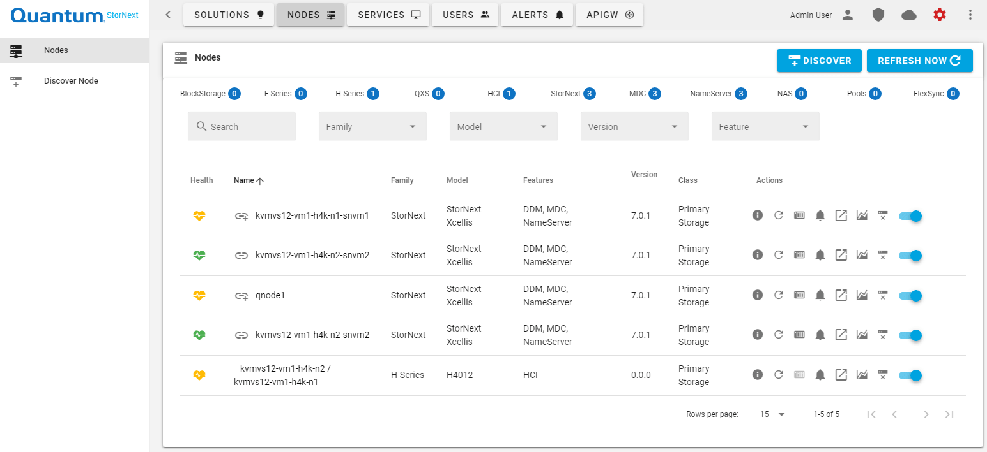Open the red settings gear icon
Viewport: 987px width, 452px height.
939,15
